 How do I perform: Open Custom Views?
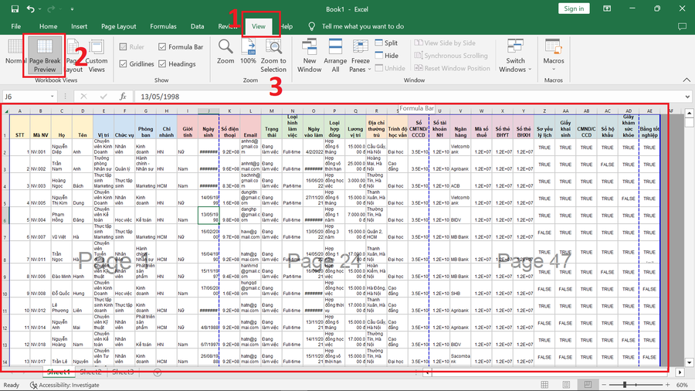[x=97, y=56]
